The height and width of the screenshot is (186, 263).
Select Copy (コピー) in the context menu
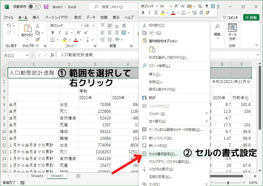click(174, 33)
